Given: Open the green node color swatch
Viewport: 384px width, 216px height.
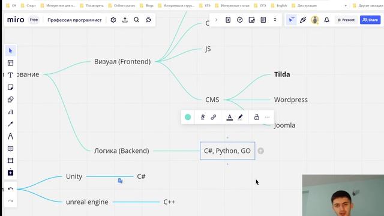Looking at the screenshot, I should pyautogui.click(x=188, y=117).
